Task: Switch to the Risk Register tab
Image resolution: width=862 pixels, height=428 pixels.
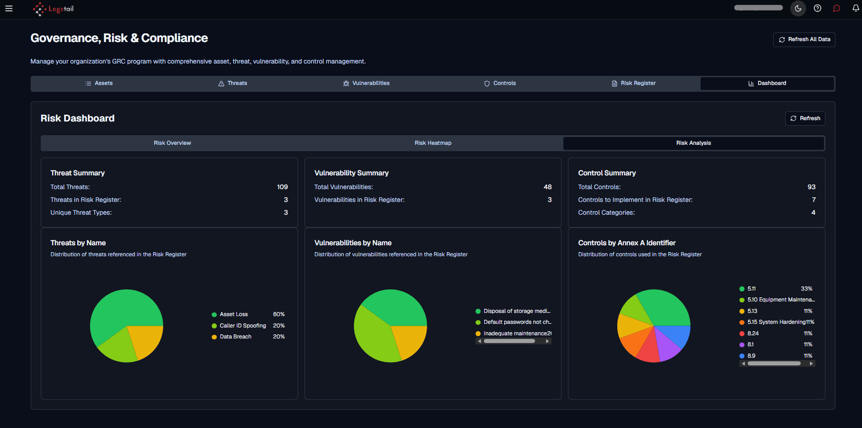Action: coord(634,83)
